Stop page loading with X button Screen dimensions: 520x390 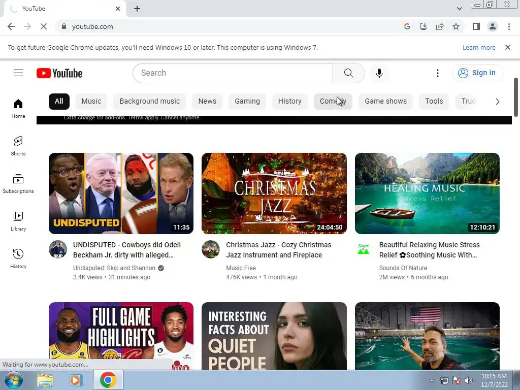[x=44, y=26]
